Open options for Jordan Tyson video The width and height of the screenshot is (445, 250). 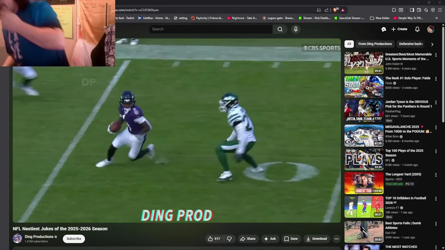[x=436, y=102]
